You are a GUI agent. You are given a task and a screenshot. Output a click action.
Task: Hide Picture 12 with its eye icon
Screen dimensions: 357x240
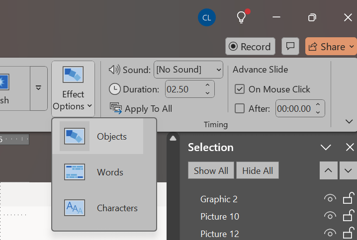tap(330, 233)
